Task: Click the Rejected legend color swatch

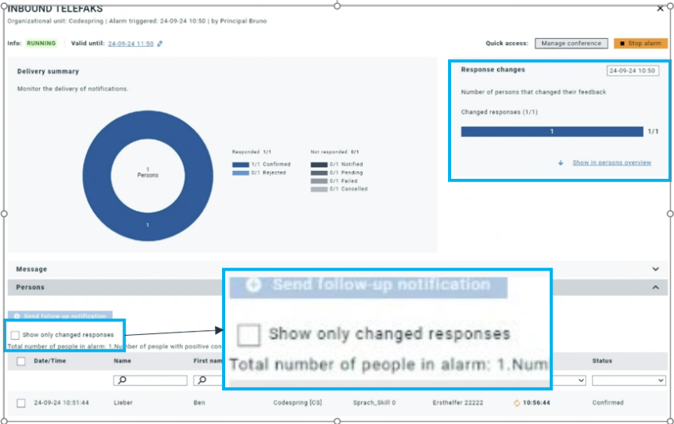Action: pyautogui.click(x=240, y=173)
